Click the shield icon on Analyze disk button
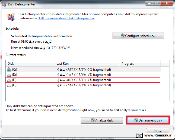Image resolution: width=175 pixels, height=140 pixels. pyautogui.click(x=93, y=120)
